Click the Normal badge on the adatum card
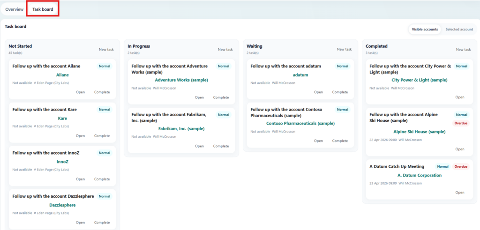Screen dimensions: 480x230 coord(343,66)
